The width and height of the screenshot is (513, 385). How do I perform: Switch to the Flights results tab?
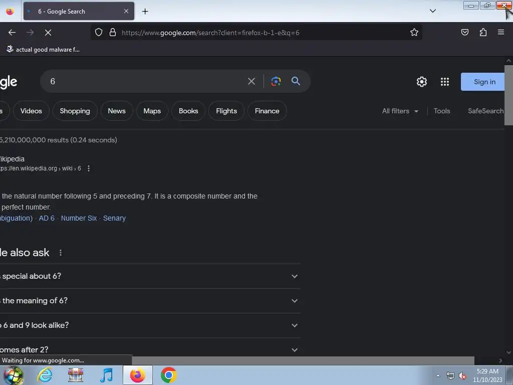(226, 111)
